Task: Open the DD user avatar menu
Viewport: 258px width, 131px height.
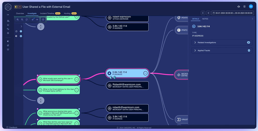Action: point(251,6)
